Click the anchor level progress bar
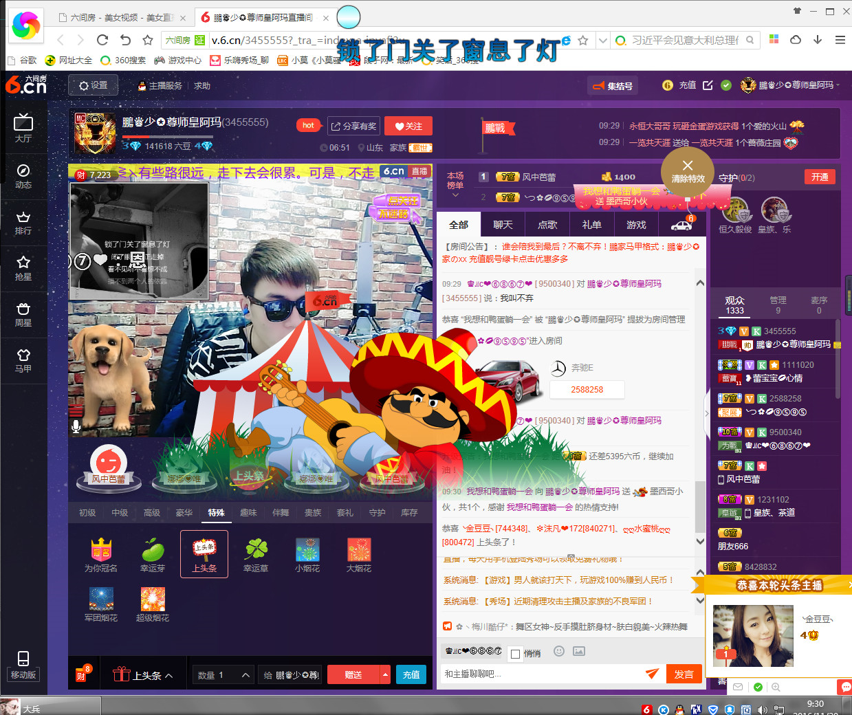Image resolution: width=852 pixels, height=715 pixels. coord(168,137)
